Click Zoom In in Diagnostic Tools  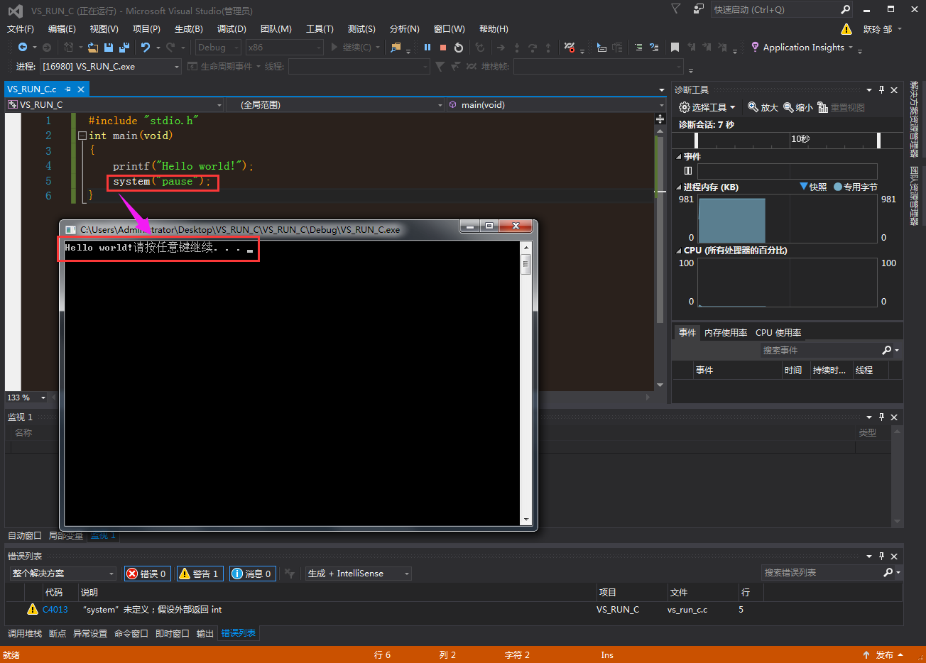coord(763,107)
